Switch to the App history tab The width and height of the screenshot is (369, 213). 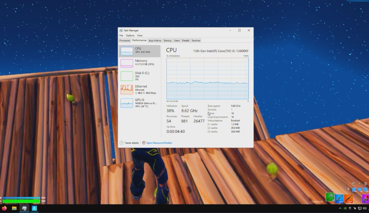[x=155, y=40]
